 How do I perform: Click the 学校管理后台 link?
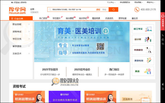point(125,2)
